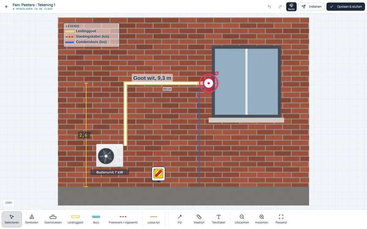Image resolution: width=367 pixels, height=229 pixels.
Task: Pick the Freeswerk / ingewerkt tool
Action: tap(123, 219)
